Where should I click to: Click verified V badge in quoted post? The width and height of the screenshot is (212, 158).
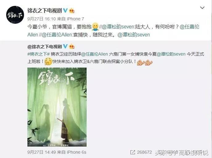(x=65, y=46)
